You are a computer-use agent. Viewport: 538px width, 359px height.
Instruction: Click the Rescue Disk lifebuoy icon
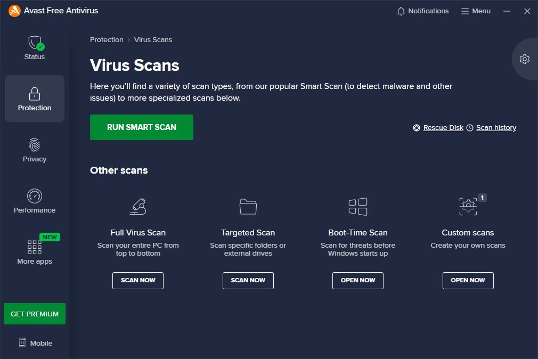tap(416, 128)
